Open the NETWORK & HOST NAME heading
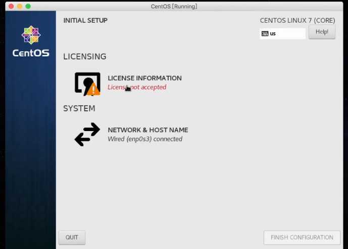Viewport: 348px width, 249px height. click(148, 130)
